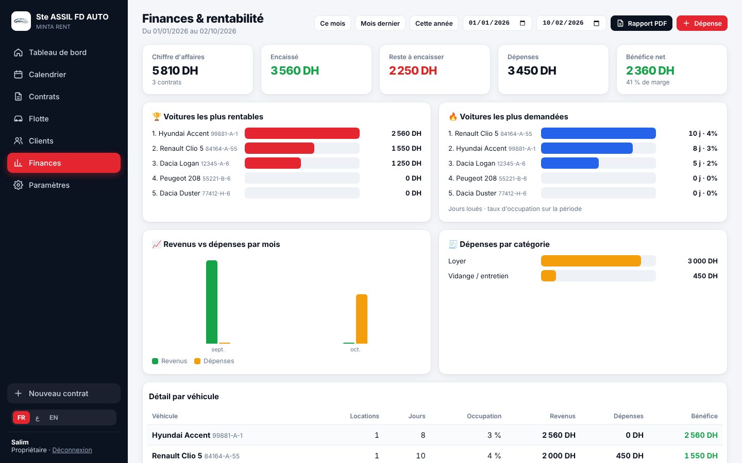
Task: Click the chart icon beside Revenus vs dépenses
Action: 157,244
